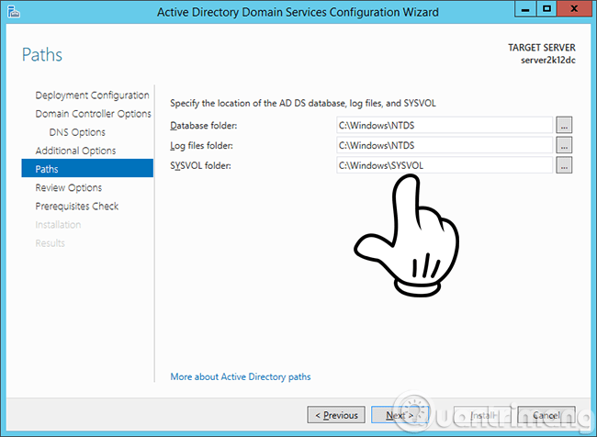Image resolution: width=597 pixels, height=437 pixels.
Task: Browse for the Database folder location
Action: [564, 125]
